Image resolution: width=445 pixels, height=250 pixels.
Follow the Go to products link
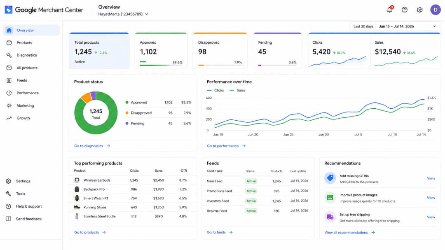[x=90, y=232]
